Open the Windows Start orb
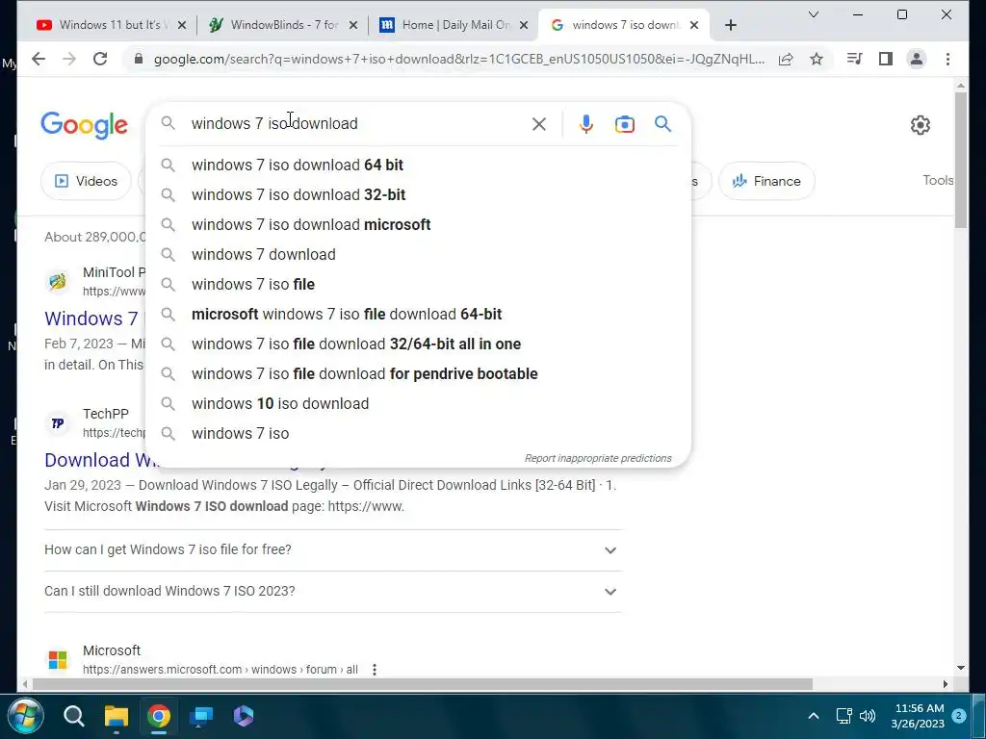The height and width of the screenshot is (739, 986). [x=25, y=716]
